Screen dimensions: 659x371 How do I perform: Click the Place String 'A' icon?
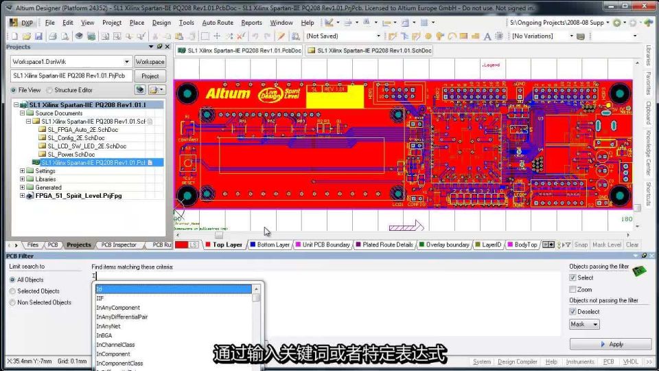pyautogui.click(x=487, y=36)
